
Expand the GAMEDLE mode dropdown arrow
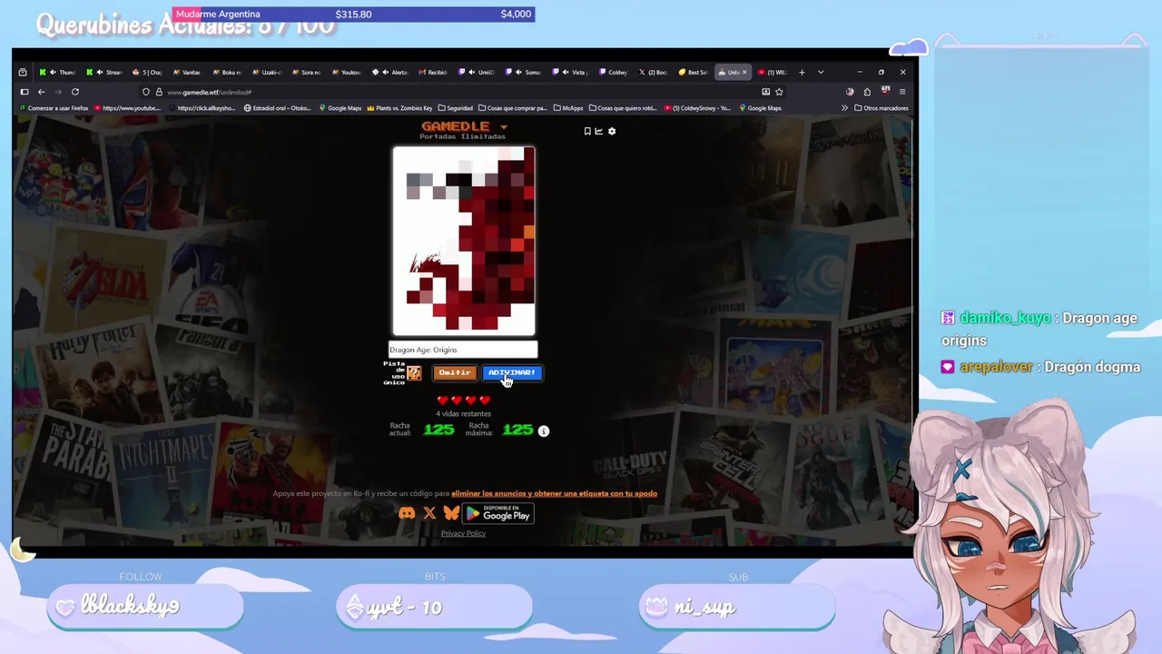(503, 127)
